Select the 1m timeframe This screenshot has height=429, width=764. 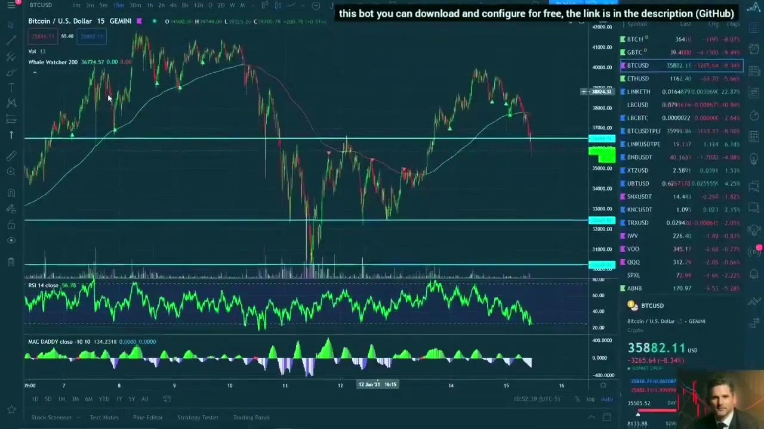(76, 5)
